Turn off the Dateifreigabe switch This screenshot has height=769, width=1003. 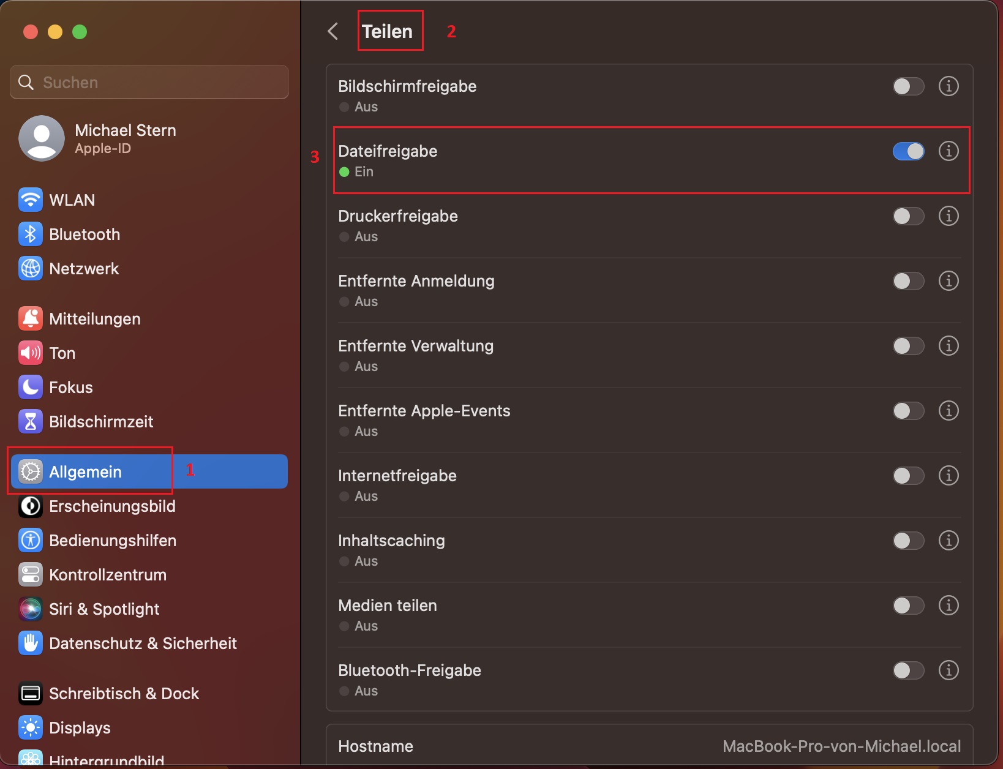(908, 151)
